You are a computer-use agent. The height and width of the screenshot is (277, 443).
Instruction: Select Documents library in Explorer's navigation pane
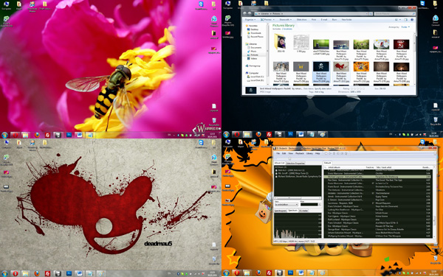[x=255, y=48]
